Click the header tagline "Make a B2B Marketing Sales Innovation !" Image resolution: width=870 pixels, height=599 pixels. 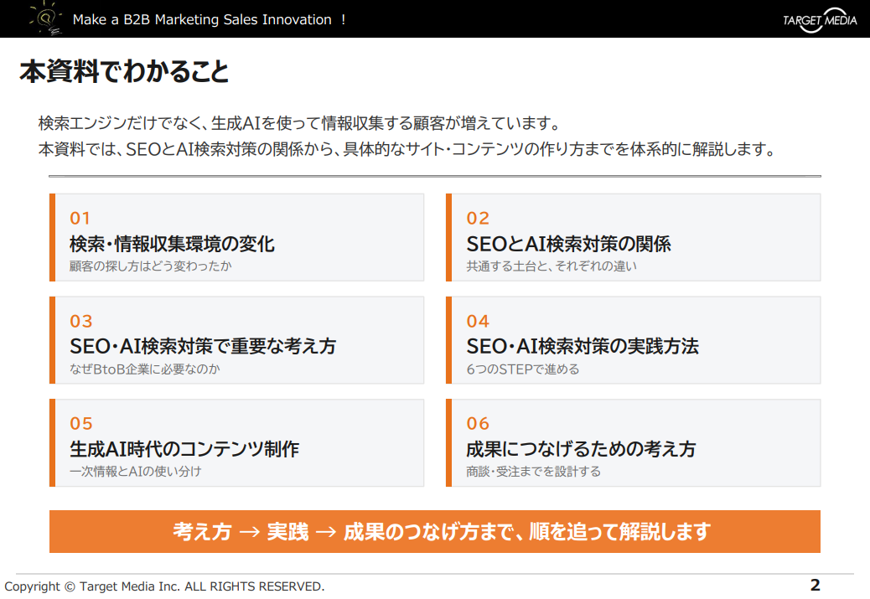pyautogui.click(x=210, y=19)
